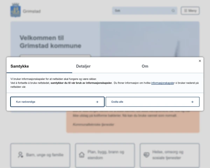Screen dimensions: 210x168
Task: Close the cookie consent dialog
Action: (200, 61)
